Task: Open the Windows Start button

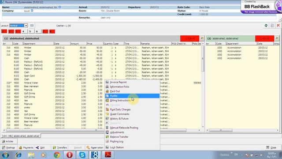Action: tap(5, 155)
